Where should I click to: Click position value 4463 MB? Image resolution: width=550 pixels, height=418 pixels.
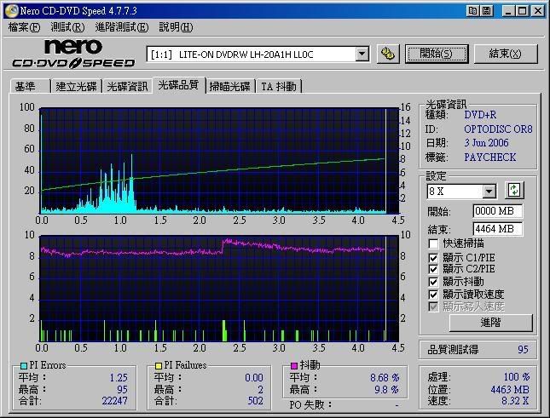pyautogui.click(x=510, y=390)
